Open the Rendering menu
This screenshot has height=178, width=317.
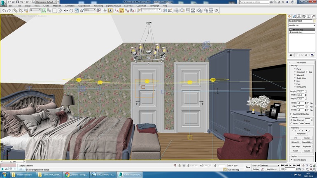[98, 6]
